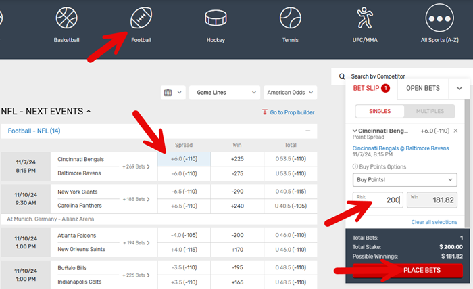Open the American Odds format dropdown
This screenshot has height=289, width=473.
pyautogui.click(x=289, y=93)
